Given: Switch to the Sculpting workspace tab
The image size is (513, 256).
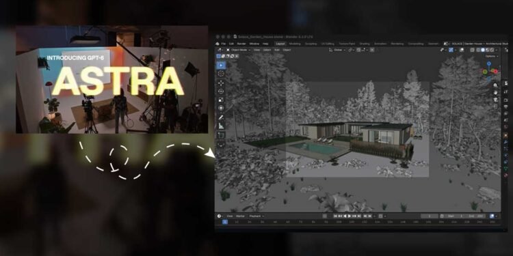Looking at the screenshot, I should (x=311, y=44).
